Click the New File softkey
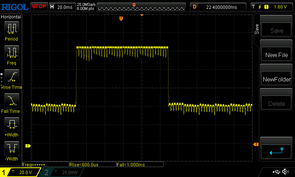The width and height of the screenshot is (295, 177). click(x=276, y=54)
